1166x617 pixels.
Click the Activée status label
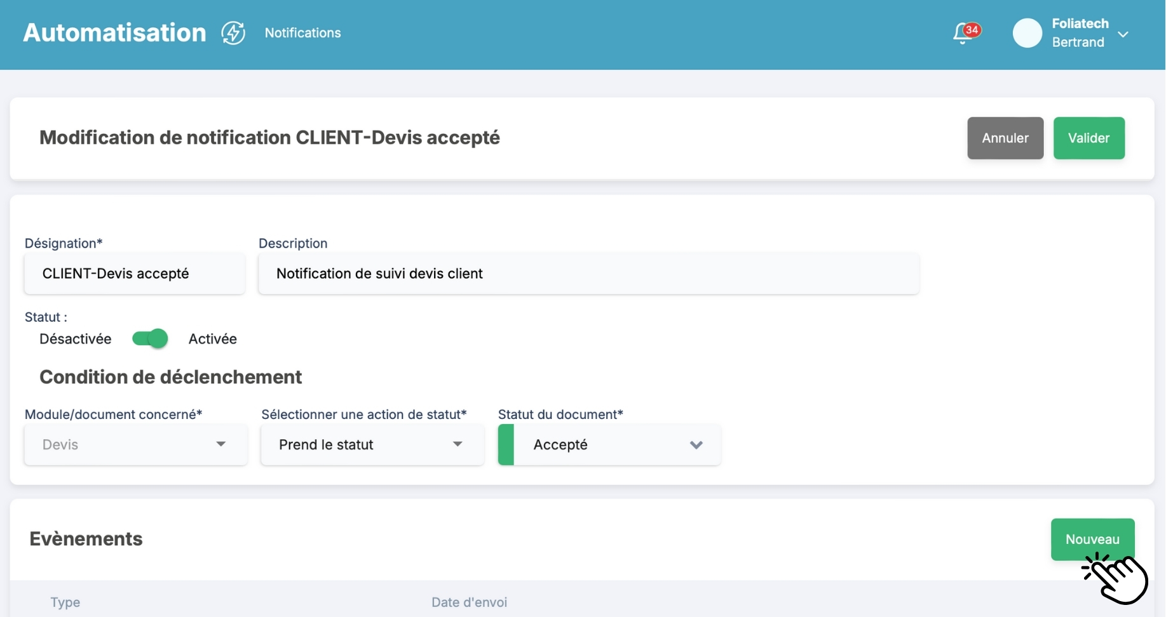point(212,339)
